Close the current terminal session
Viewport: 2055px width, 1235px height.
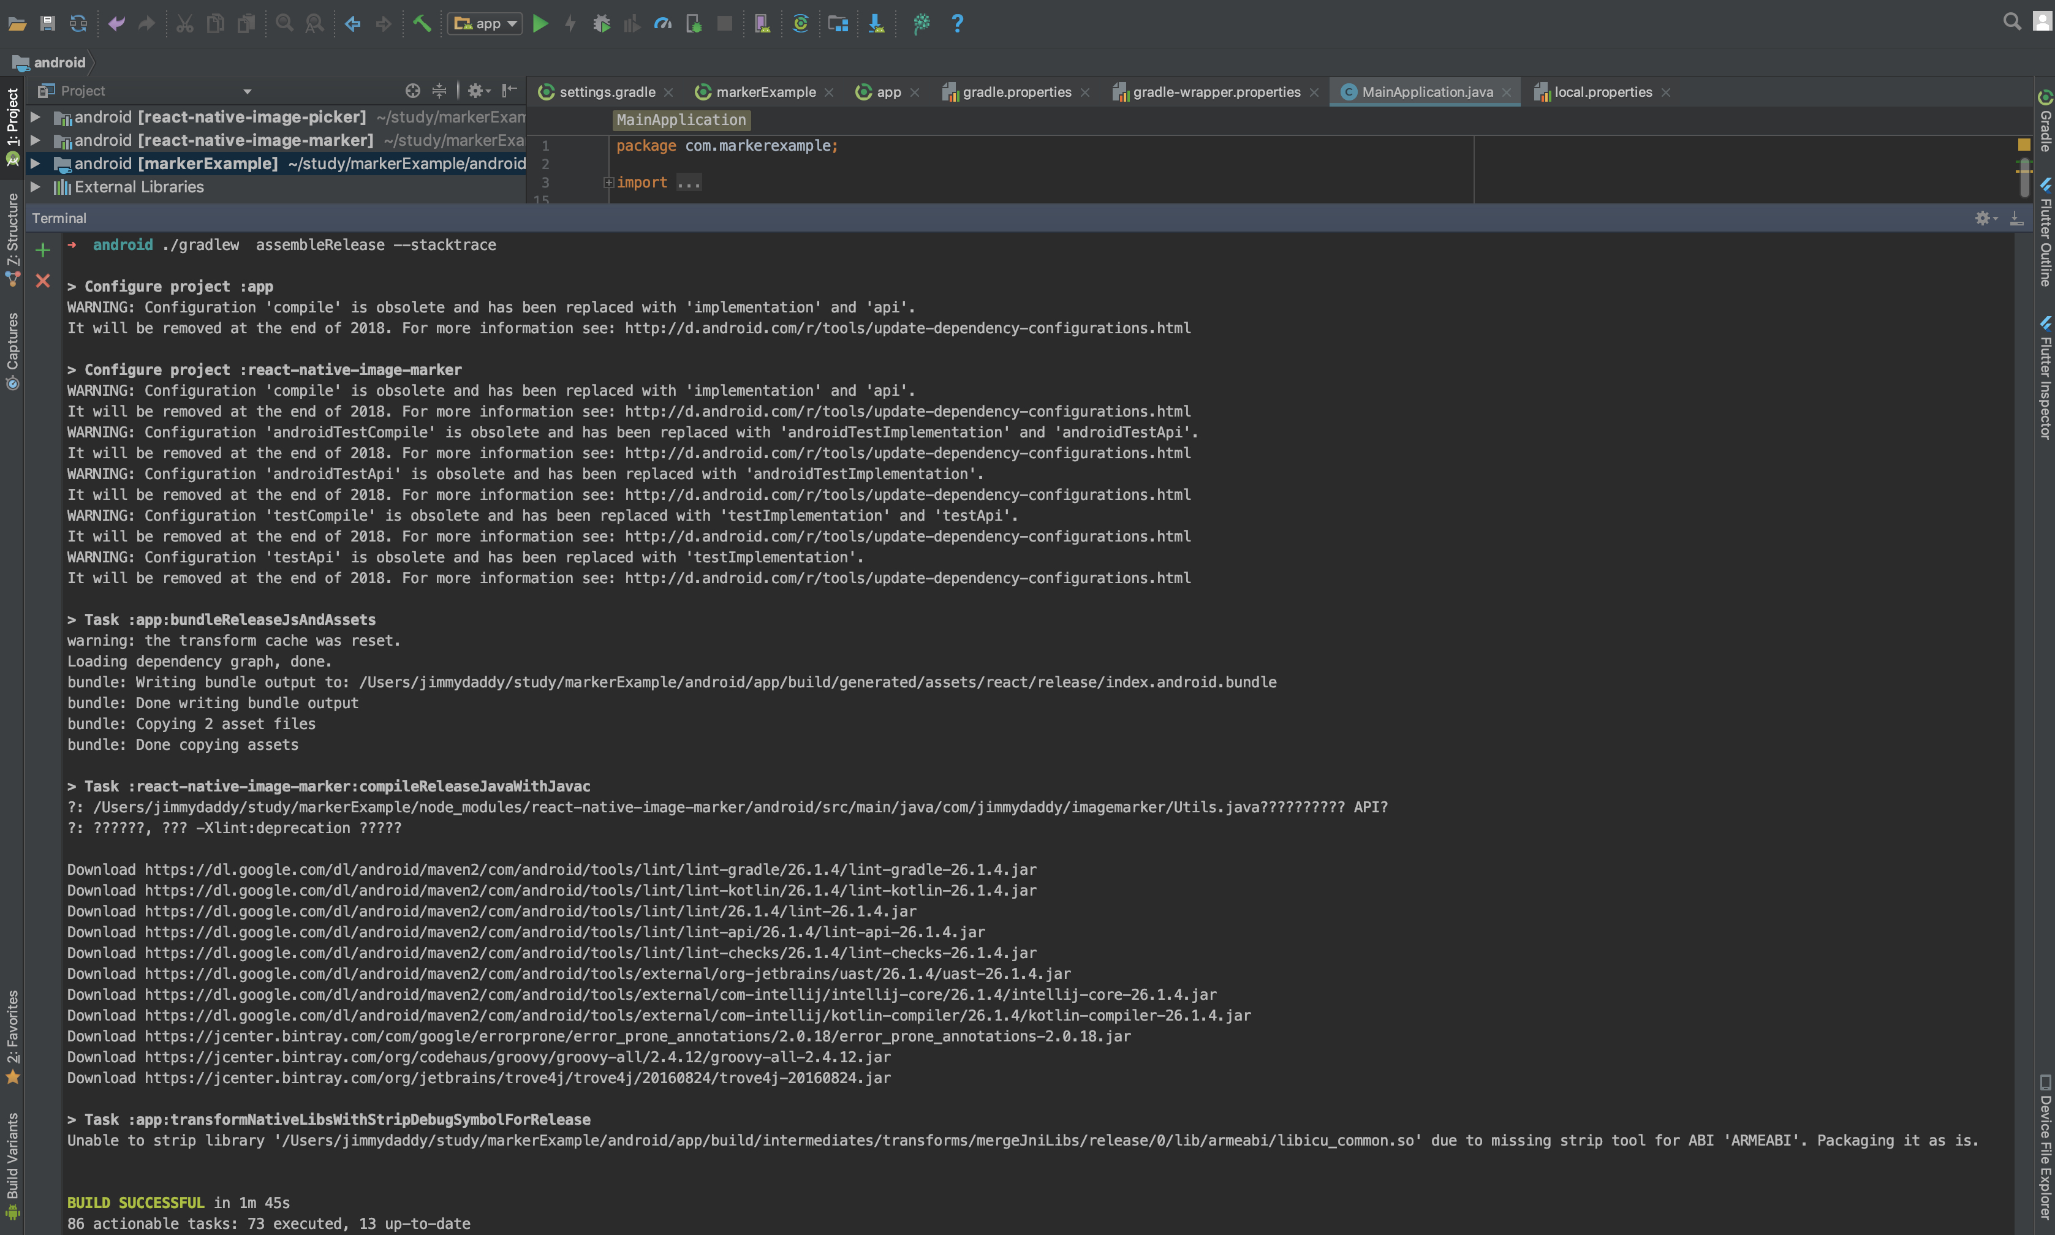tap(42, 281)
